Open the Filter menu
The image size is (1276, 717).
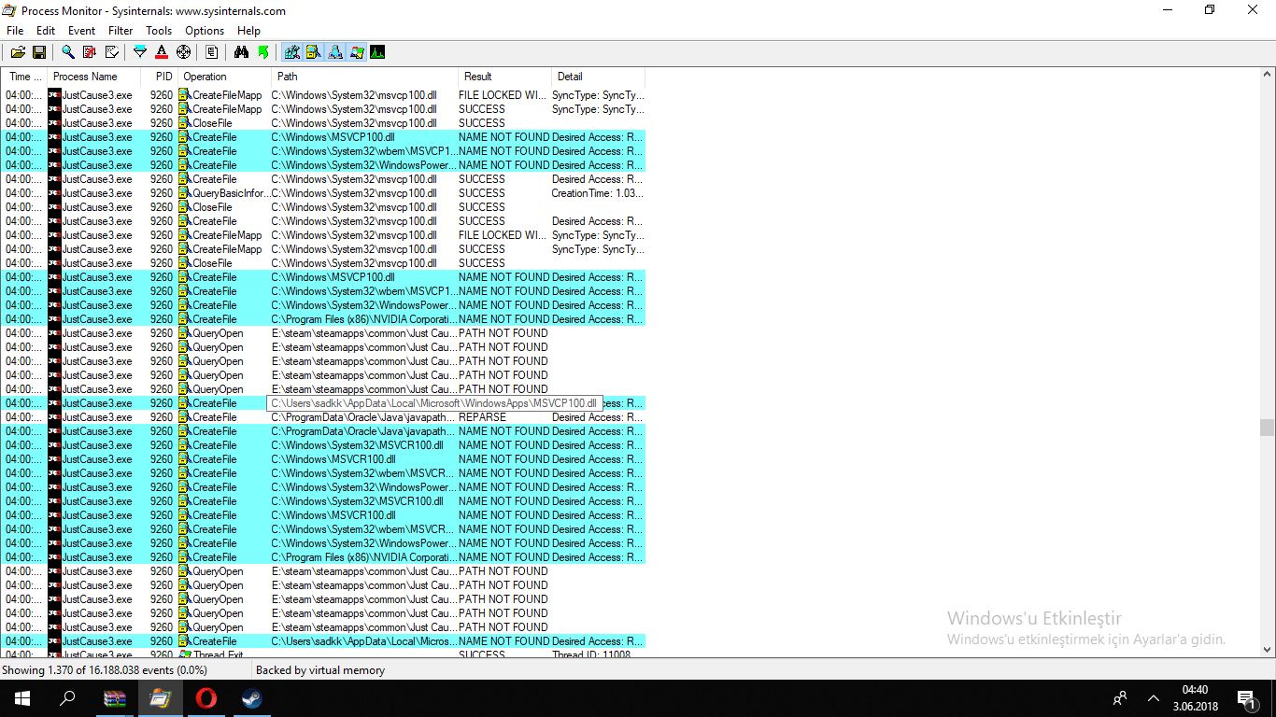pos(121,31)
